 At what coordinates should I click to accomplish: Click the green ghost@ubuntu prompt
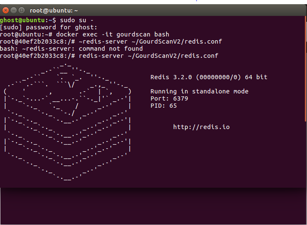(x=23, y=20)
